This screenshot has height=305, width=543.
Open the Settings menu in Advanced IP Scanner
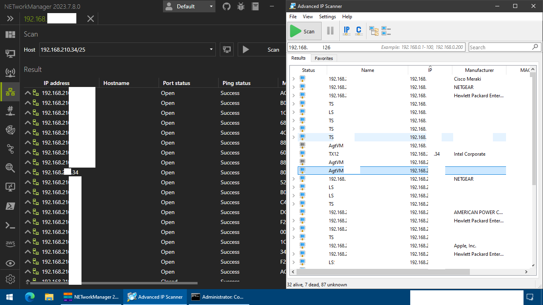tap(327, 17)
